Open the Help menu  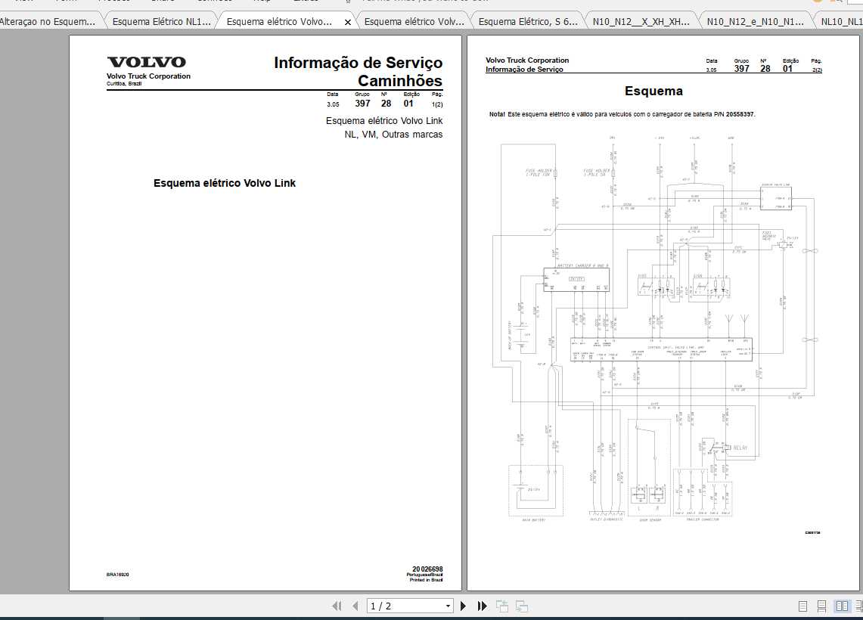(262, 2)
